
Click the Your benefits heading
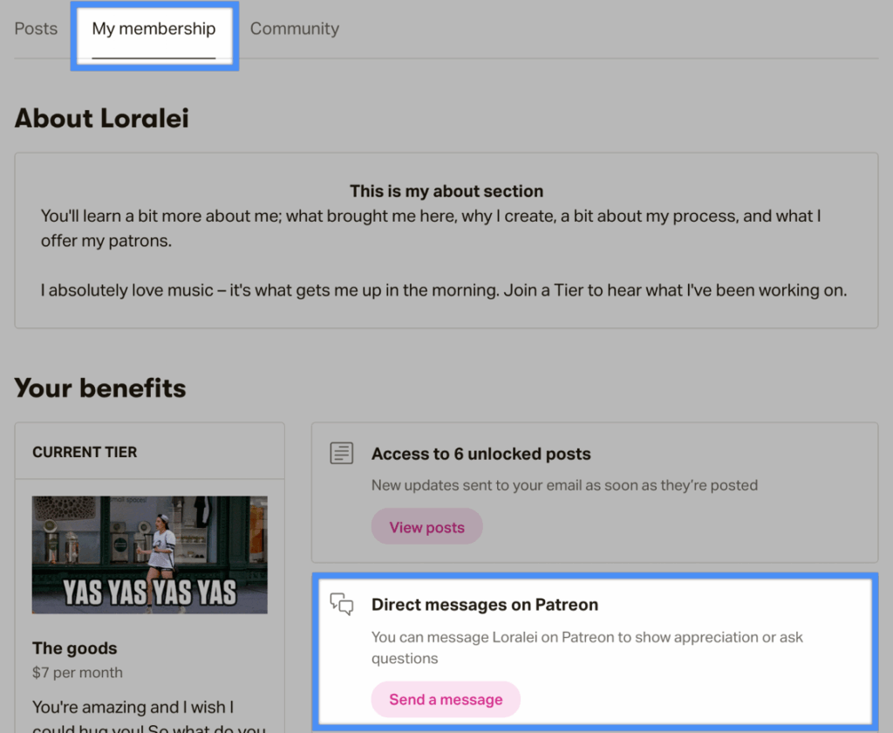pos(100,387)
